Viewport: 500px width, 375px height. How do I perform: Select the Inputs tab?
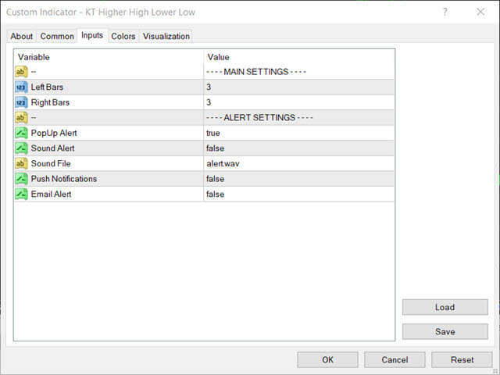92,35
